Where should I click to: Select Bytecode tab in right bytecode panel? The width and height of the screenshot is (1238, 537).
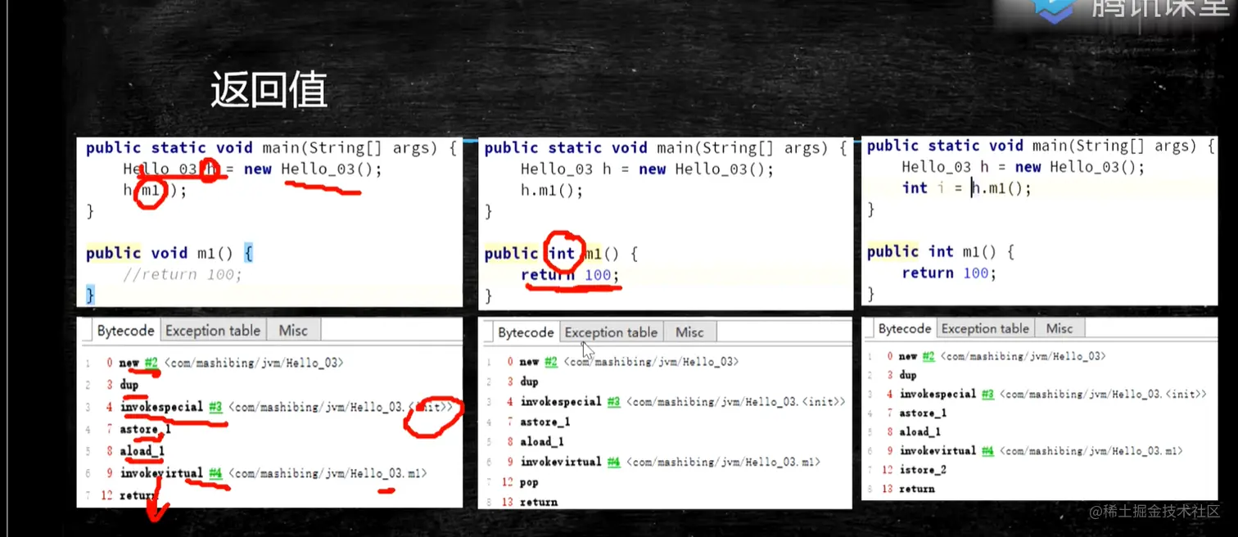click(x=905, y=328)
